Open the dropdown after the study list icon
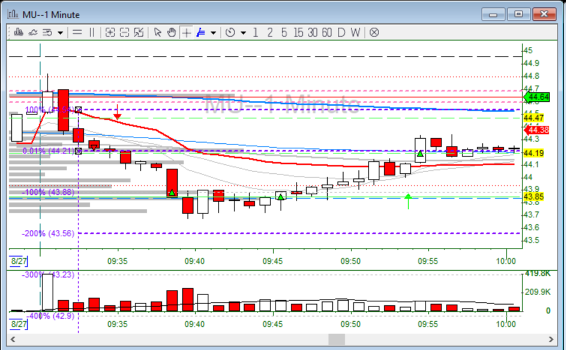The width and height of the screenshot is (566, 350). click(60, 32)
